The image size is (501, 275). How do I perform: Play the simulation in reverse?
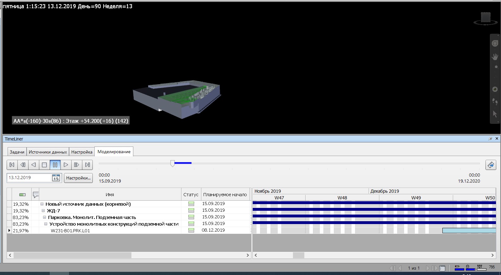click(34, 165)
